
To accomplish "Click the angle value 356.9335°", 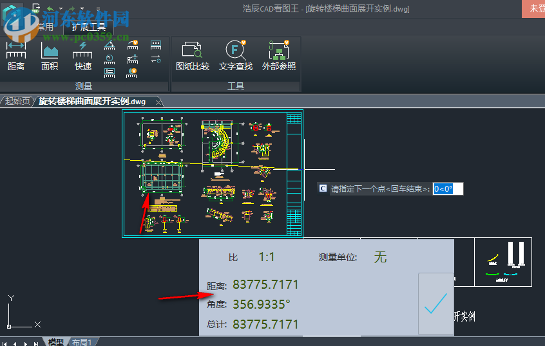I will [x=262, y=304].
